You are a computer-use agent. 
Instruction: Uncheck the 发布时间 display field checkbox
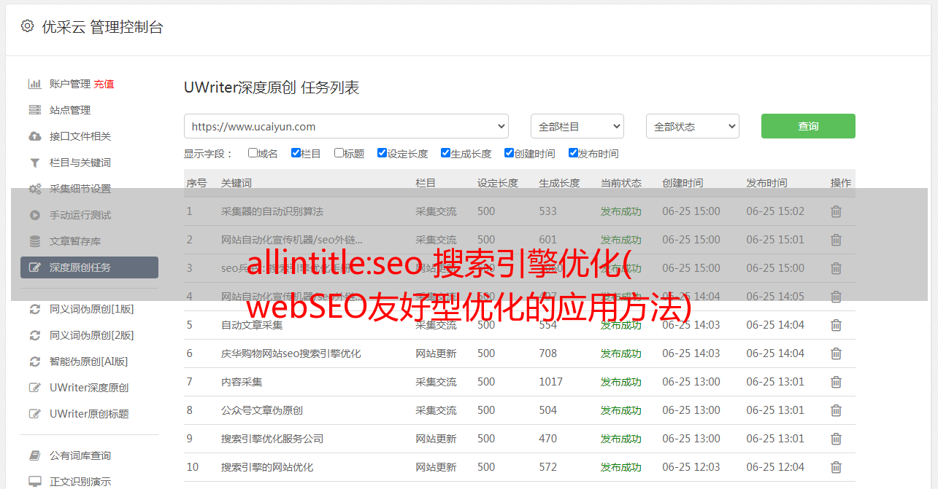(x=572, y=153)
